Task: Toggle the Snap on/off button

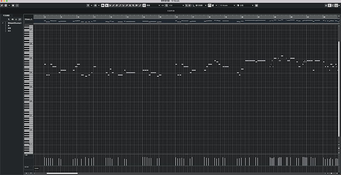Action: (x=144, y=6)
